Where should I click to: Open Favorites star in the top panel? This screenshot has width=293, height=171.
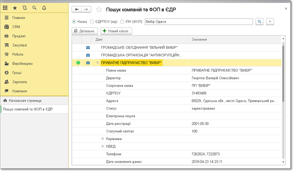(15, 8)
